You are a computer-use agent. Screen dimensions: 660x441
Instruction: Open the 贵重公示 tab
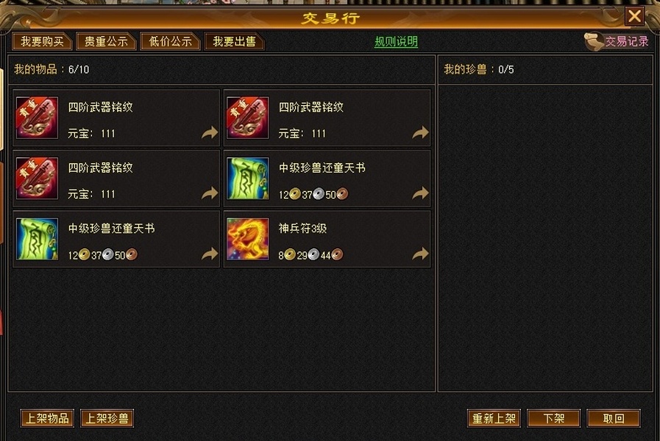[x=106, y=41]
